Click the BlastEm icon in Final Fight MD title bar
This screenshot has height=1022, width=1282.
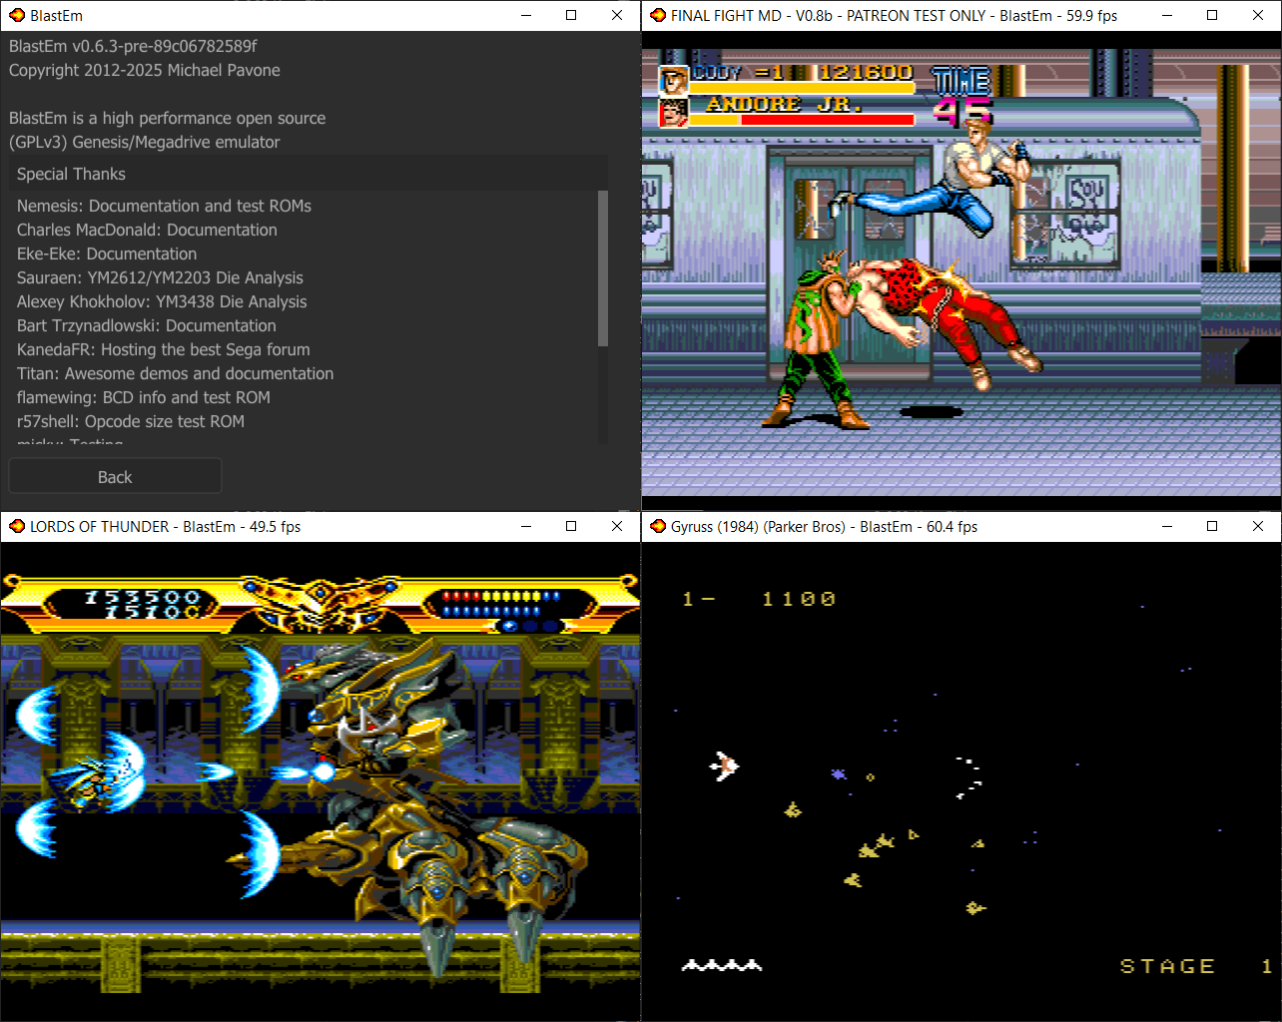[658, 15]
